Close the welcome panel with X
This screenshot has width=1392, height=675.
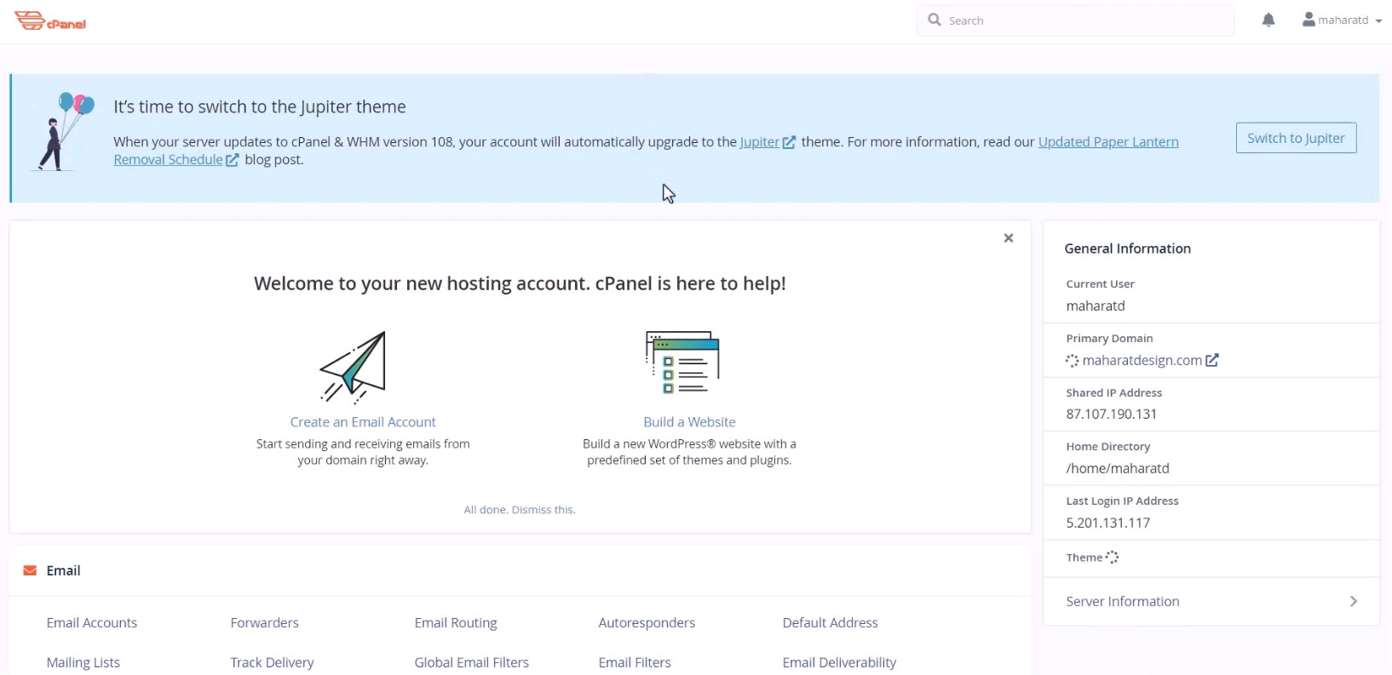[x=1009, y=238]
